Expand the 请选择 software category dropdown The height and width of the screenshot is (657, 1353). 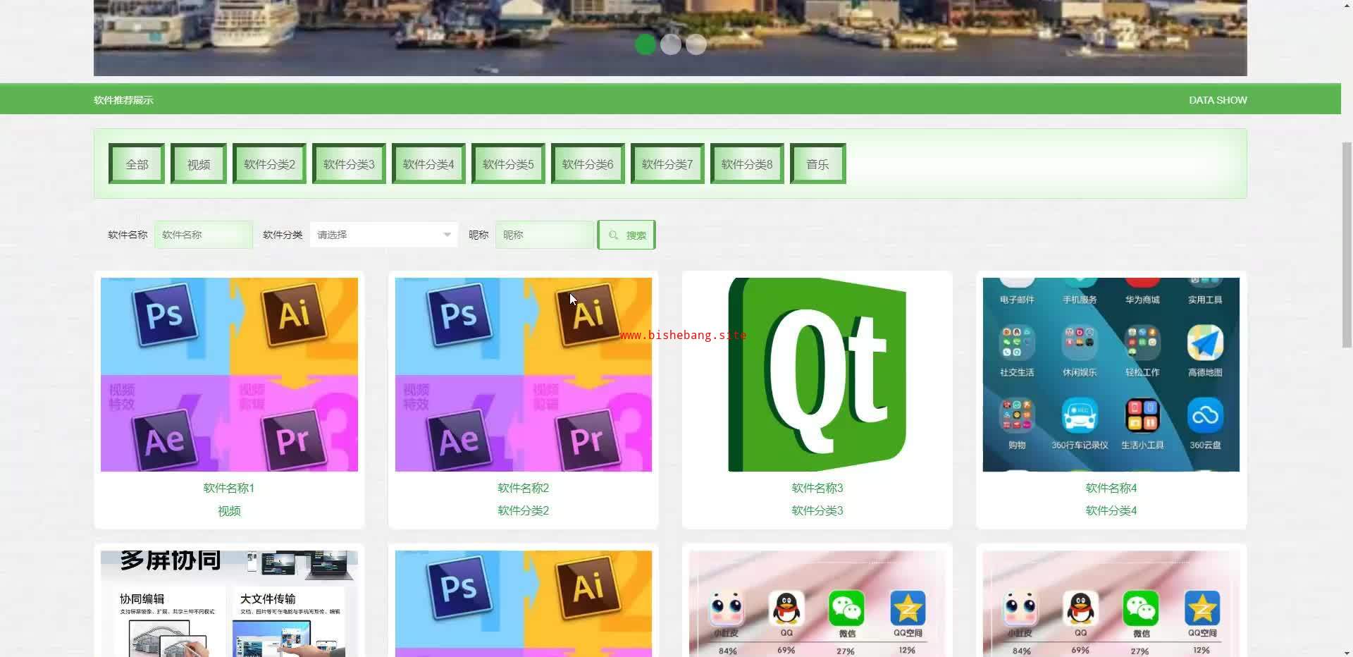[384, 235]
